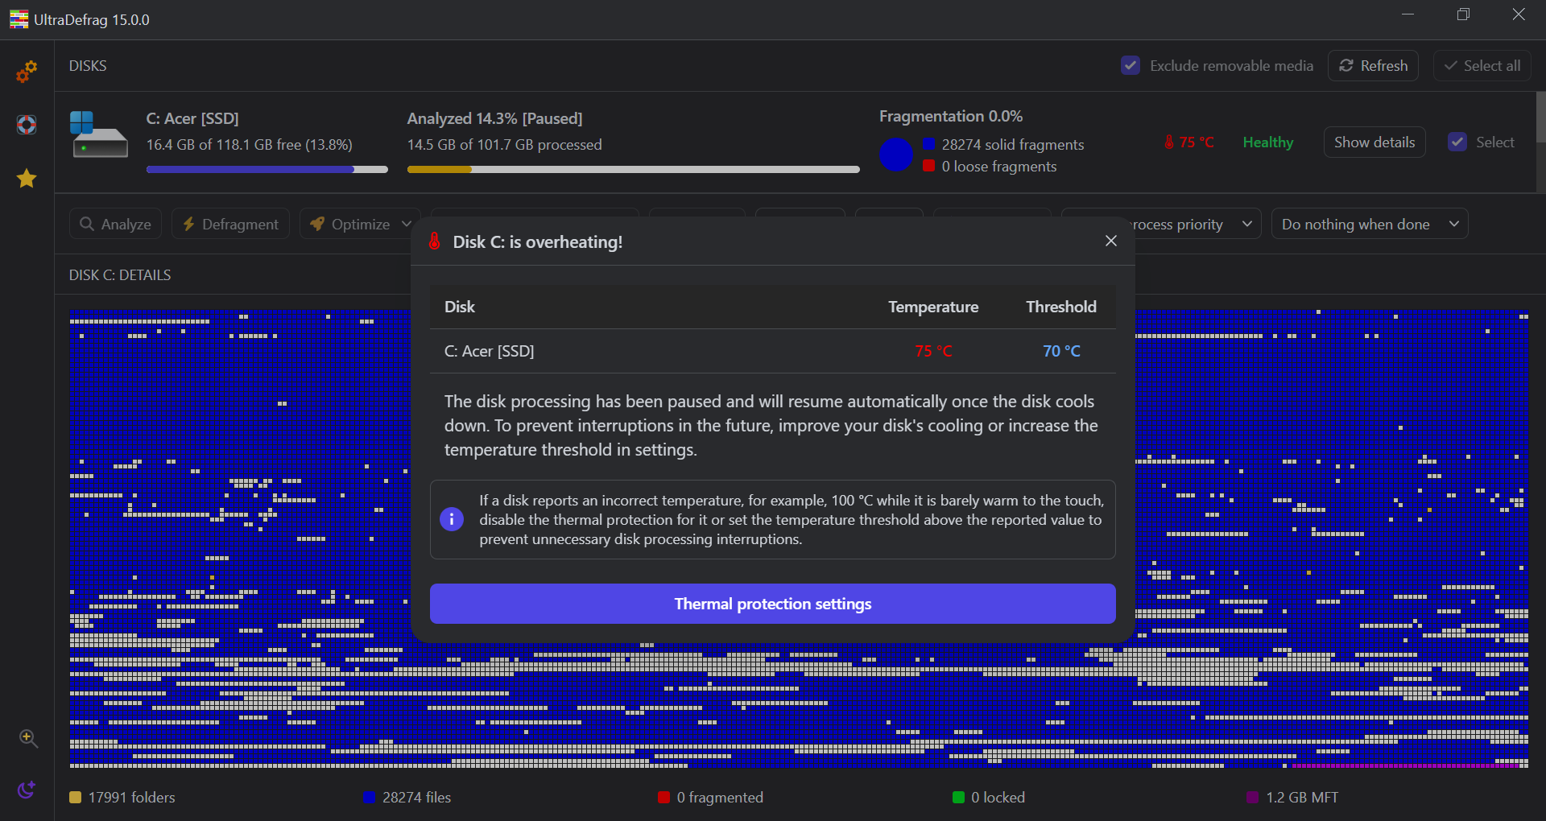Click the magnifier zoom icon in sidebar

[28, 738]
